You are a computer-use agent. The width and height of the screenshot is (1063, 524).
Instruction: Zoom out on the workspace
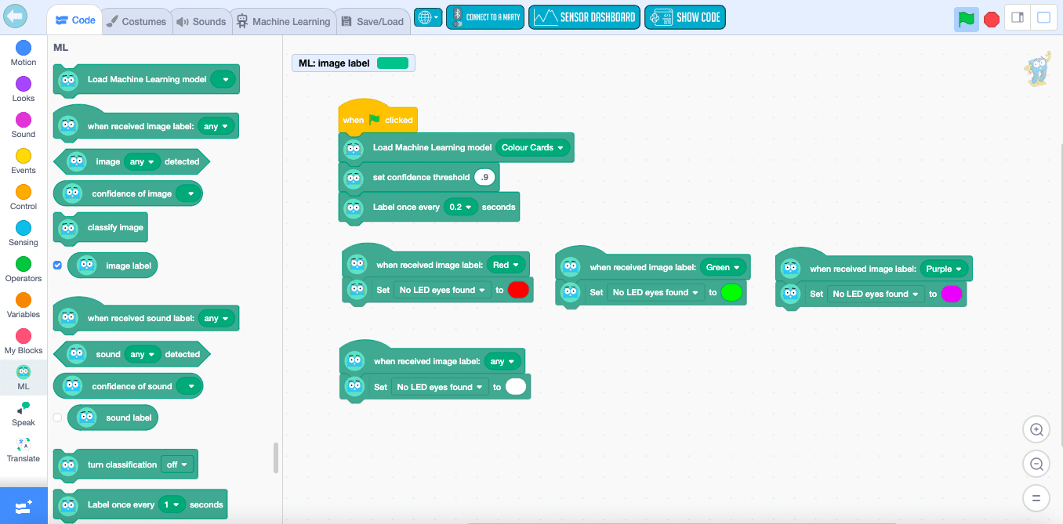[1036, 464]
